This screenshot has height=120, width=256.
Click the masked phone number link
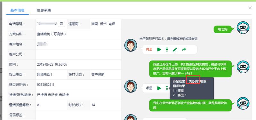coord(47,24)
